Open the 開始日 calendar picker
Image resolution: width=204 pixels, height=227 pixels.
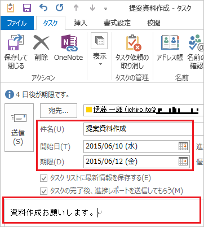[183, 146]
